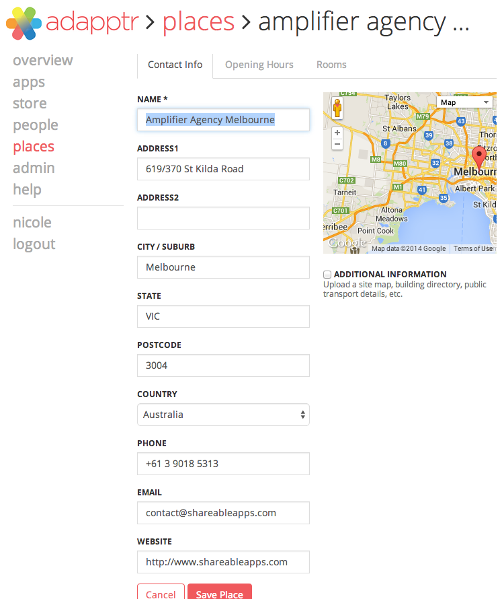Click the Terms of Use map link
The image size is (502, 599).
coord(473,249)
